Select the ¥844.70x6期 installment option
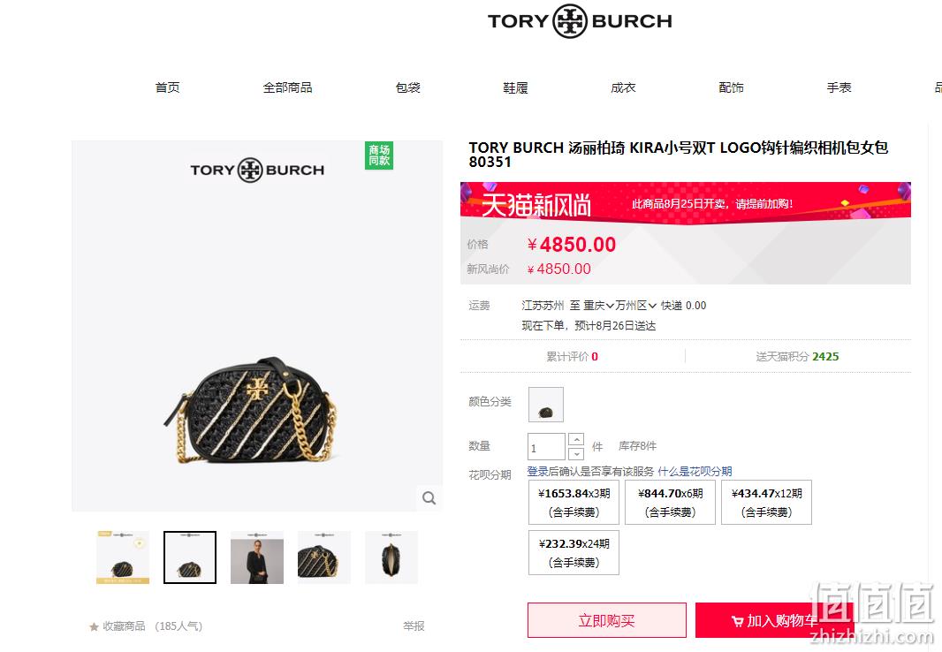942x652 pixels. pyautogui.click(x=670, y=503)
